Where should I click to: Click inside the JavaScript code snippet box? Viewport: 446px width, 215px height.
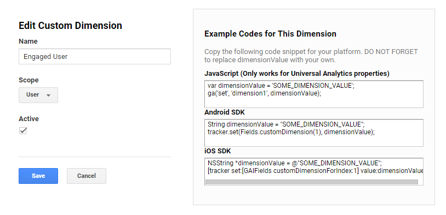point(314,94)
